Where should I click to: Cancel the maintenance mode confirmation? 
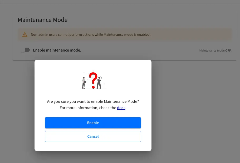(93, 136)
